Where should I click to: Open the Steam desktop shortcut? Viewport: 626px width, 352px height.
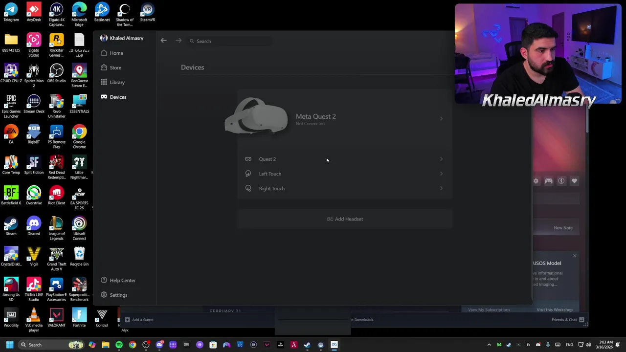[11, 226]
